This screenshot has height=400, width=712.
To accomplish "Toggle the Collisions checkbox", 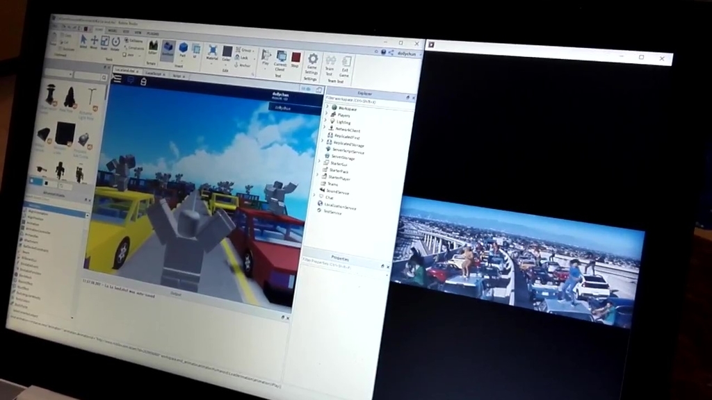I will [x=133, y=41].
